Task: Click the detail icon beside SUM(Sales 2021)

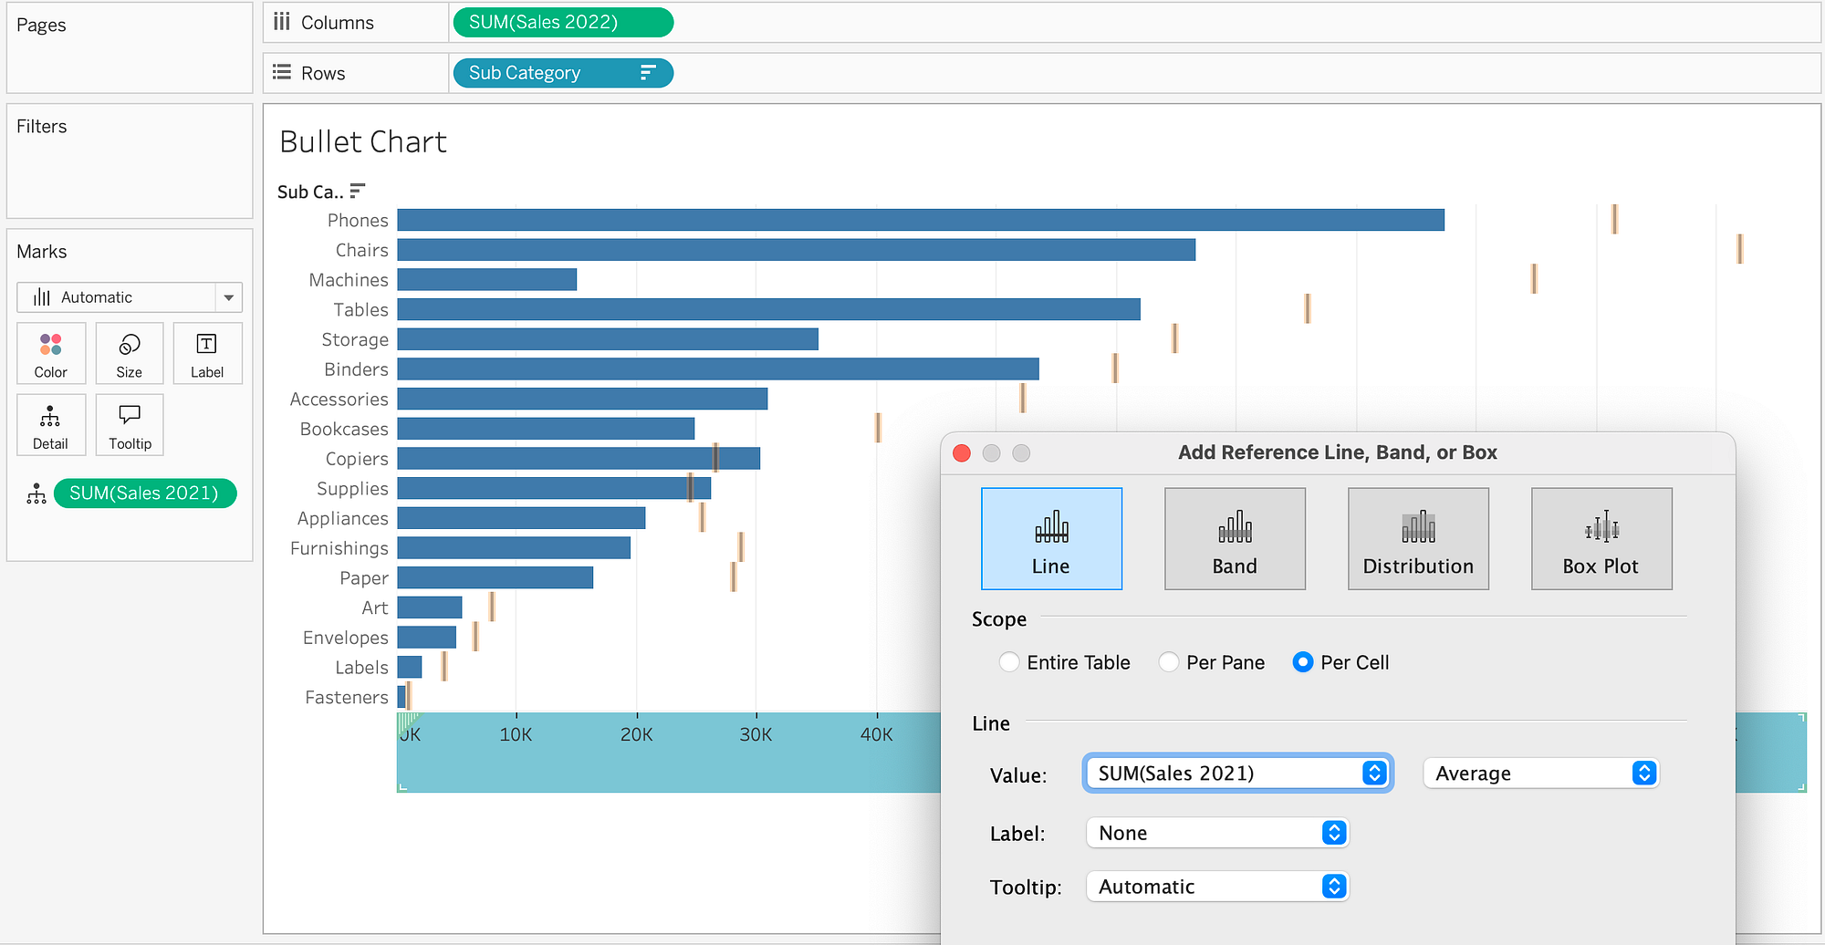Action: (36, 493)
